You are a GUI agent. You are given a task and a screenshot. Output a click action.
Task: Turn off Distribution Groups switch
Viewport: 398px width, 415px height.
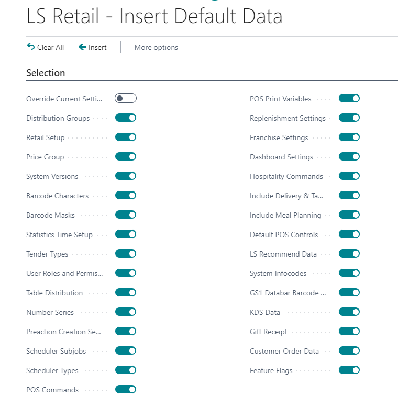(x=126, y=118)
